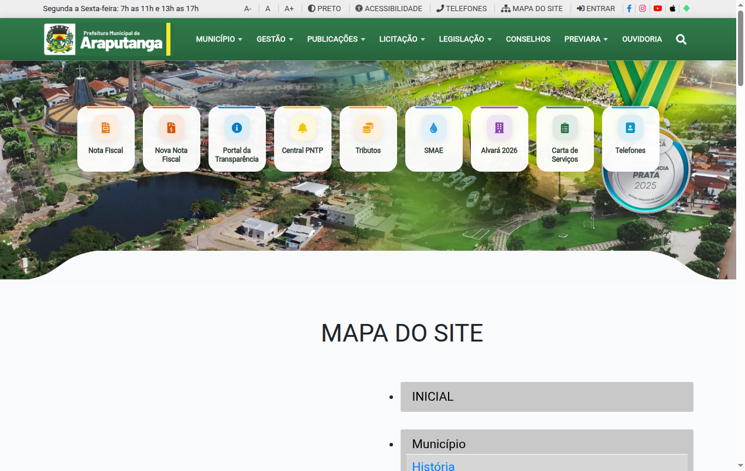Expand the MUNICÍPIO dropdown menu

(x=219, y=39)
